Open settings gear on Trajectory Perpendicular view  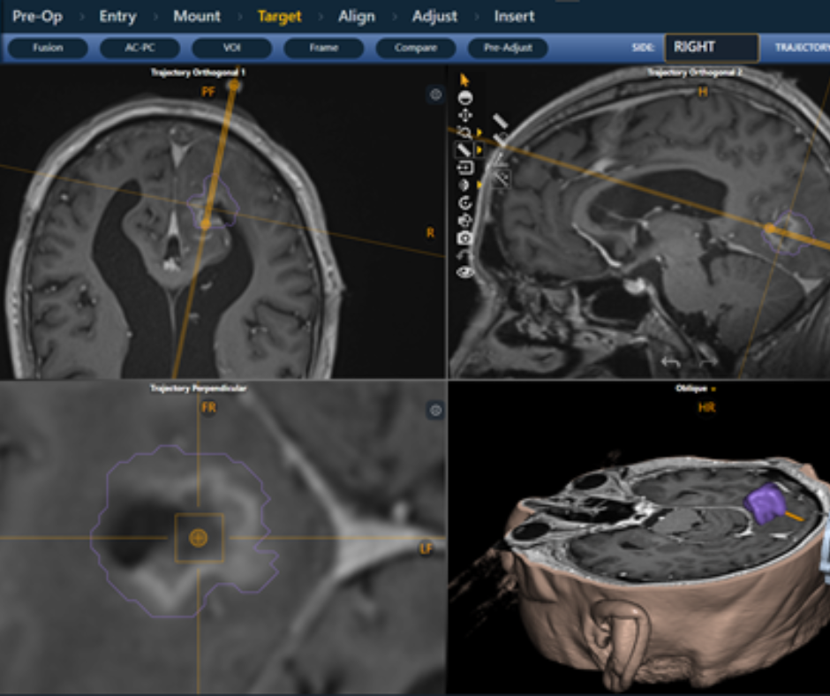click(434, 408)
